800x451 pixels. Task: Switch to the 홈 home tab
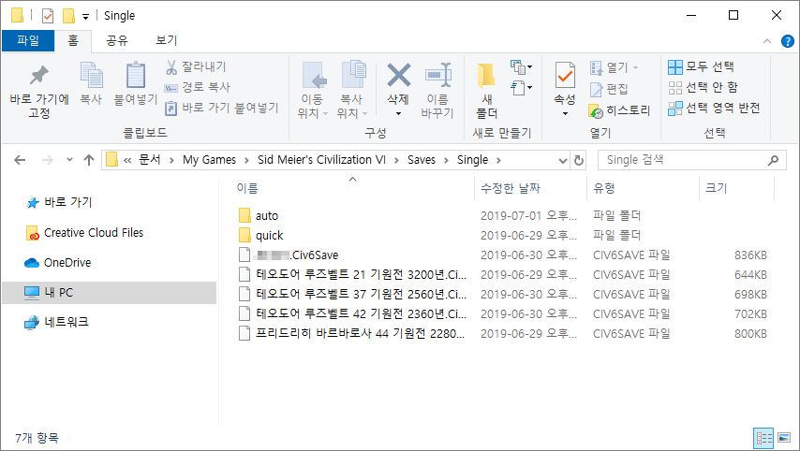(73, 41)
